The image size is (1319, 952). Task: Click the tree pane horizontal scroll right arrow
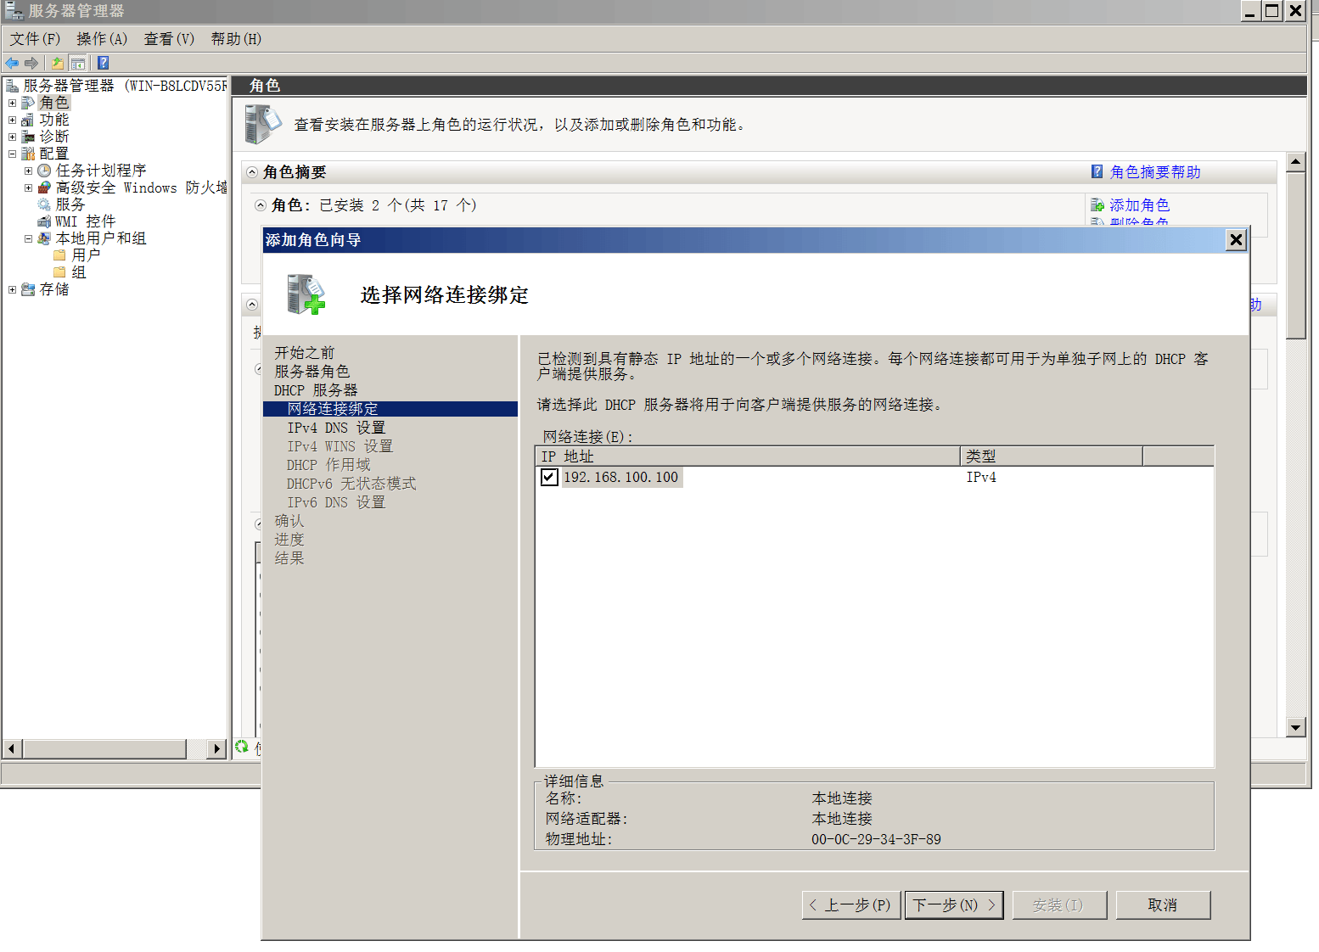coord(216,749)
